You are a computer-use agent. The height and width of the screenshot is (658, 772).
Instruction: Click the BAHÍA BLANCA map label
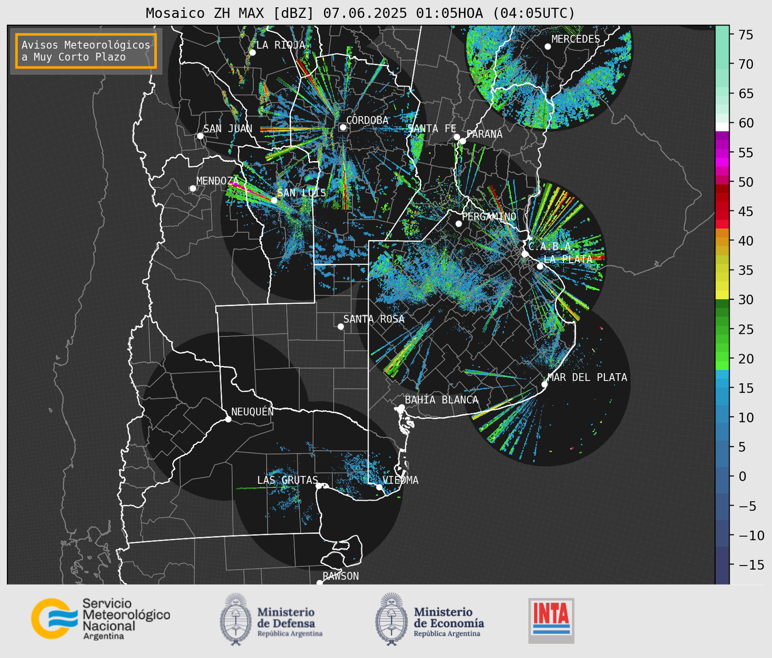pos(442,400)
